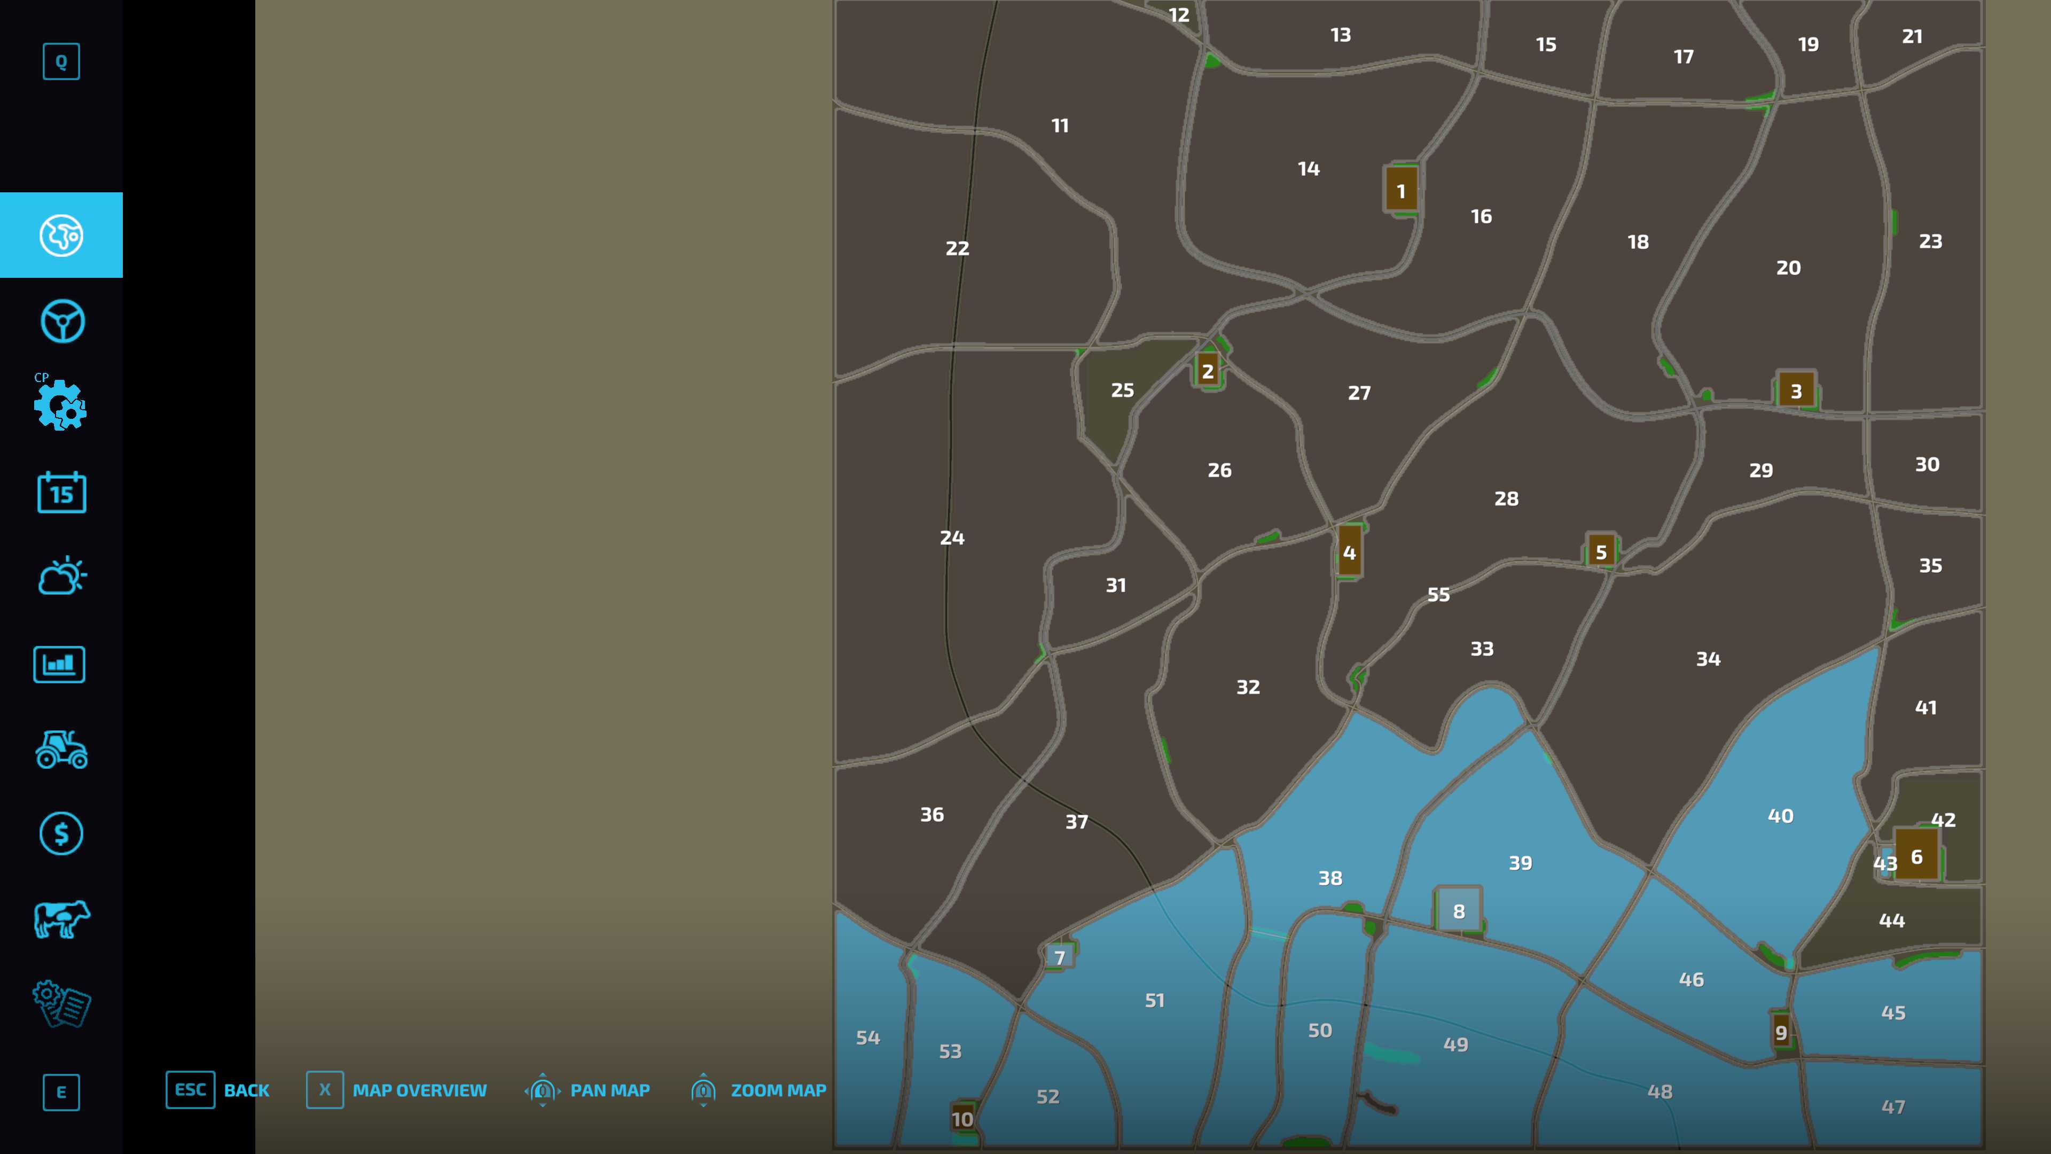Select farmland marker 2 on the map
The height and width of the screenshot is (1154, 2051).
point(1208,370)
